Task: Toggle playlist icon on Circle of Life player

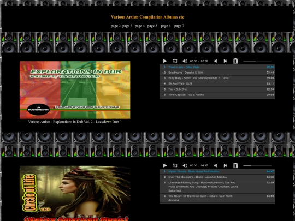Action: pyautogui.click(x=235, y=165)
